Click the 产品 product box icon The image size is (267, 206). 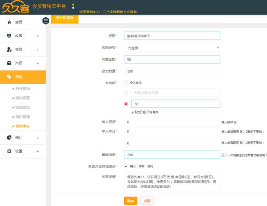(x=9, y=63)
